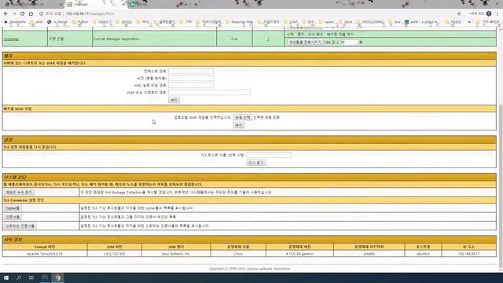
Task: Click the browser forward arrow
Action: coord(14,14)
